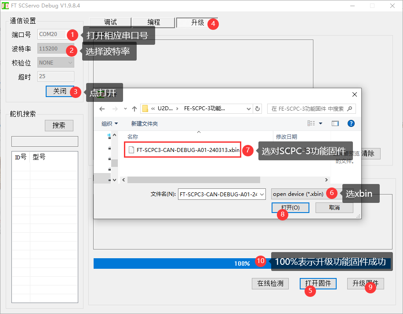
Task: Open Help via the blue question mark icon
Action: coord(351,123)
